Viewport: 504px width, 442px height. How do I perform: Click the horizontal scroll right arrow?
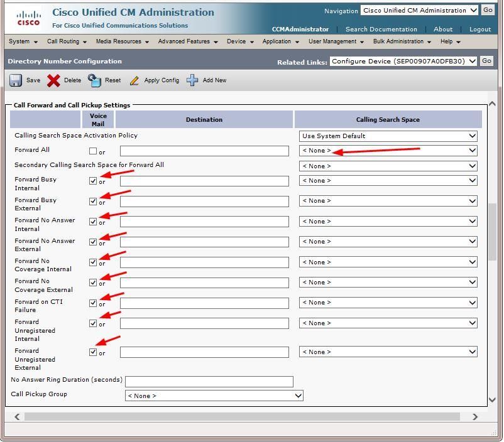pos(474,417)
